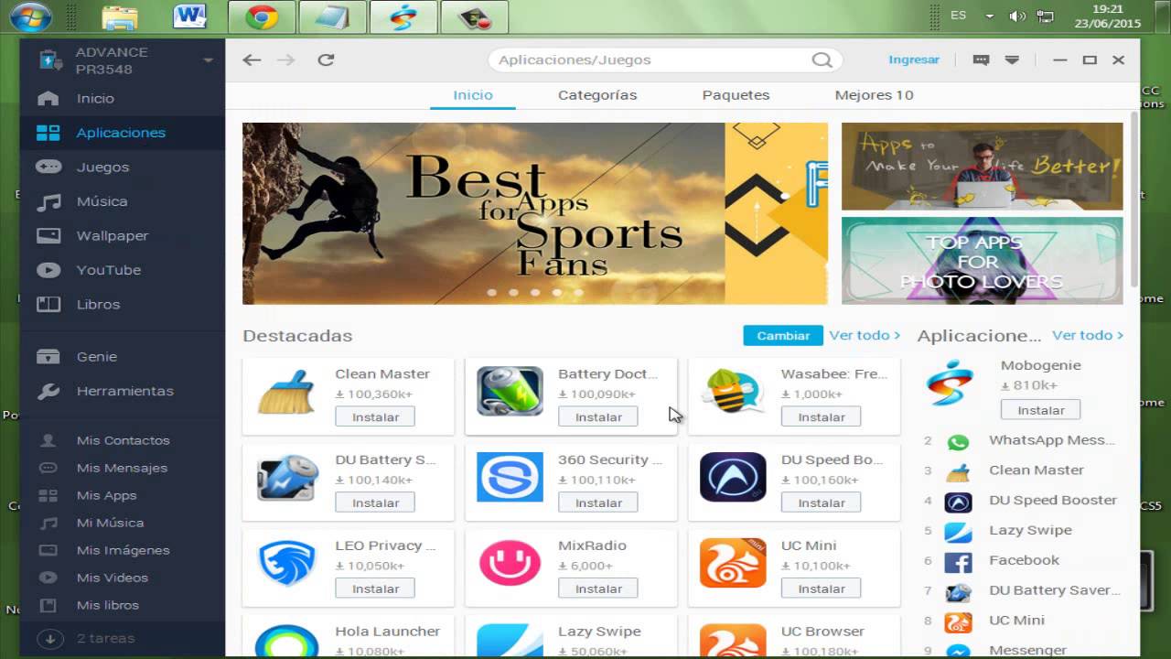This screenshot has width=1171, height=659.
Task: Switch to the Paquetes tab
Action: tap(736, 95)
